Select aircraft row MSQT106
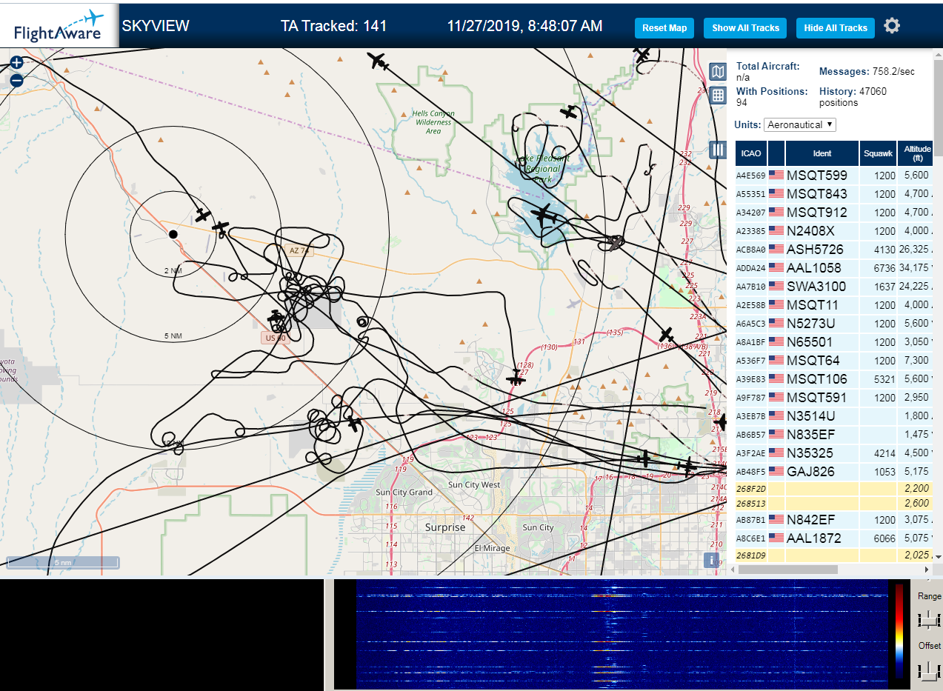 coord(834,379)
